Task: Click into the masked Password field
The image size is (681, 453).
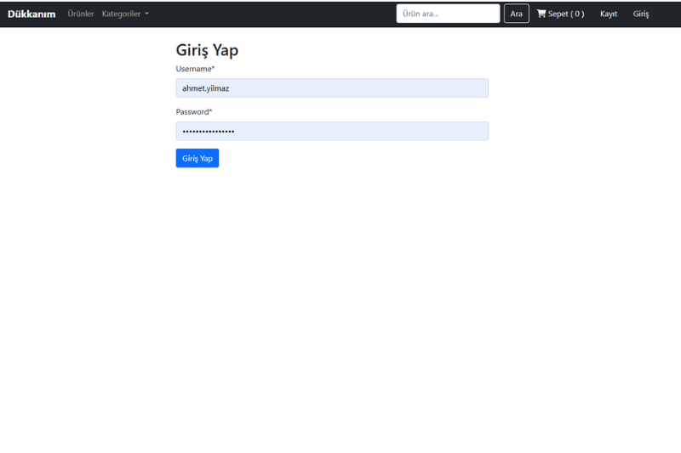Action: point(358,131)
